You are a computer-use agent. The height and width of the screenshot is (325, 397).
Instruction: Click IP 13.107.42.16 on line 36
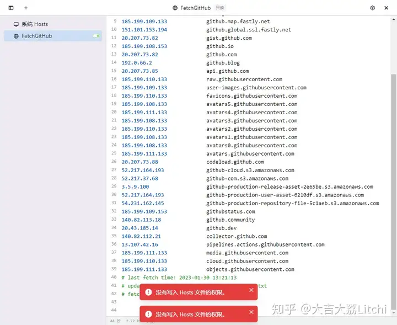(140, 244)
